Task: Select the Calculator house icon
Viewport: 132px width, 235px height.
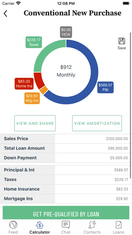Action: tap(40, 225)
